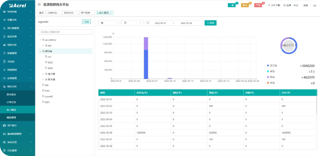Collapse the 财务分析 sidebar menu

point(31,87)
